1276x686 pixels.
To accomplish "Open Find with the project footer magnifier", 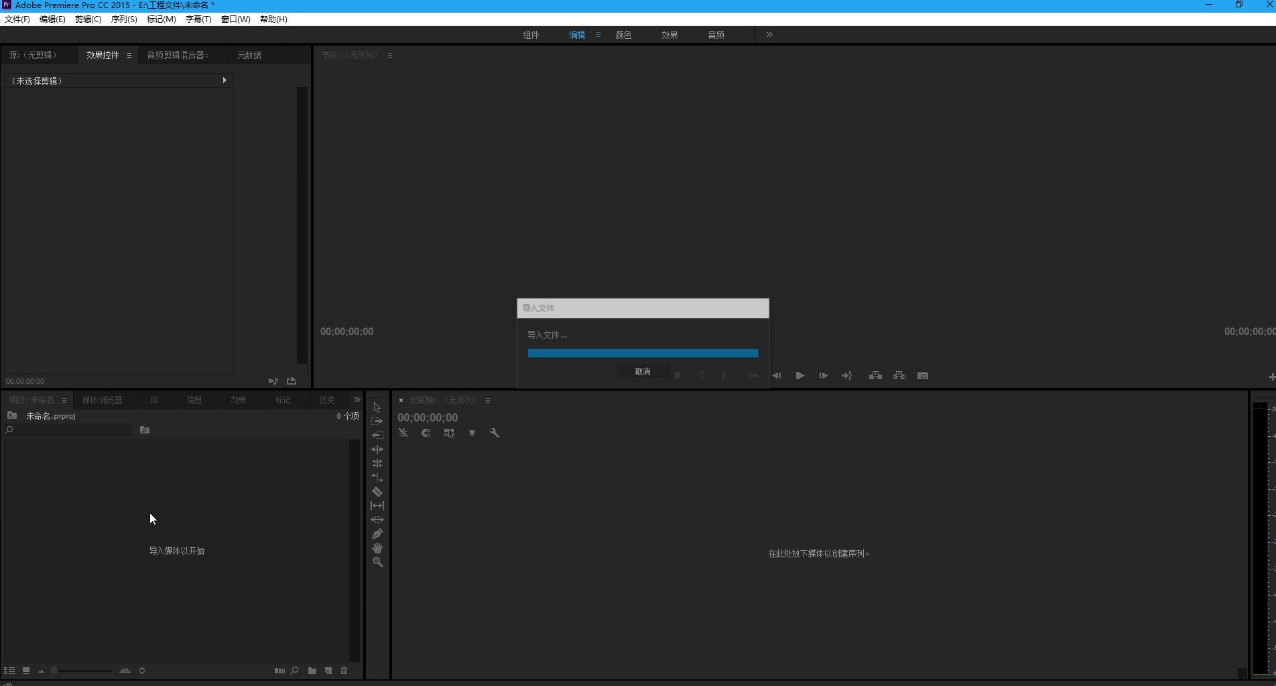I will click(x=294, y=671).
